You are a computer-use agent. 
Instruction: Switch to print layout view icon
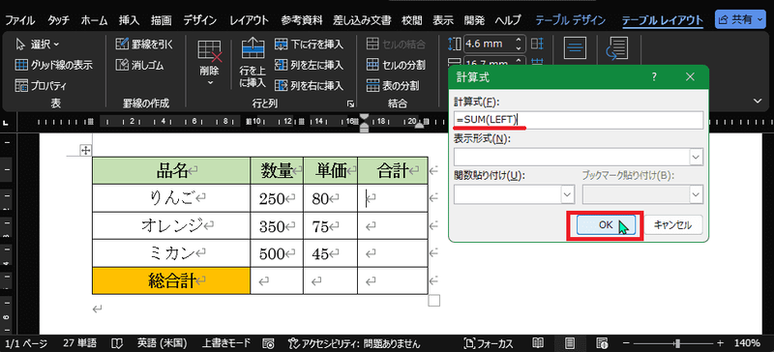(570, 343)
